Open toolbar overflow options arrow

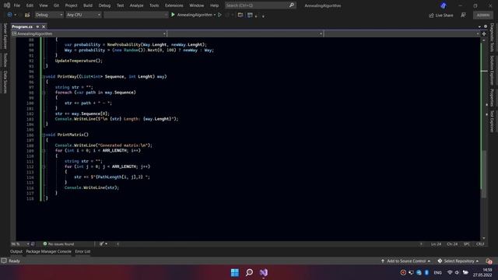(x=263, y=16)
